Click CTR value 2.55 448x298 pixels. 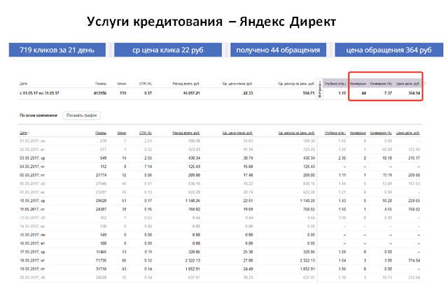148,158
